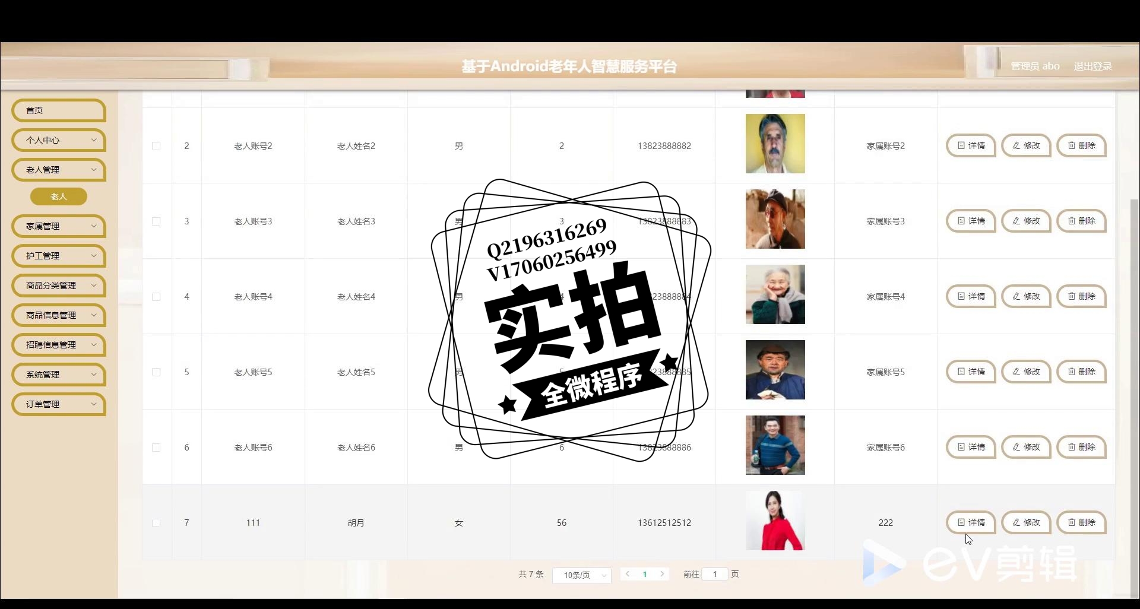Click cell 家属账号3
The image size is (1140, 609).
(886, 221)
